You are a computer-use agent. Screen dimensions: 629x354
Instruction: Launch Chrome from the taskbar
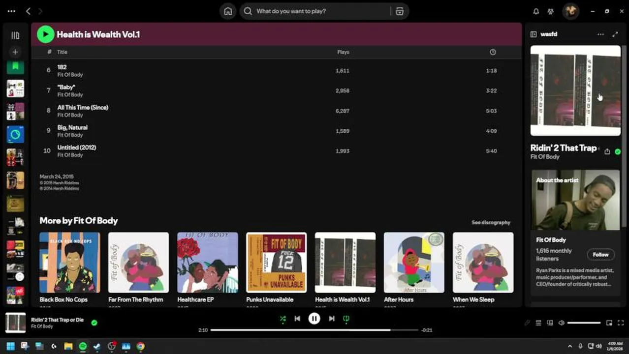pyautogui.click(x=141, y=347)
